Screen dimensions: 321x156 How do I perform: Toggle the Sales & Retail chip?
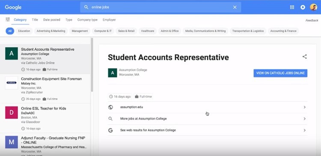[126, 31]
